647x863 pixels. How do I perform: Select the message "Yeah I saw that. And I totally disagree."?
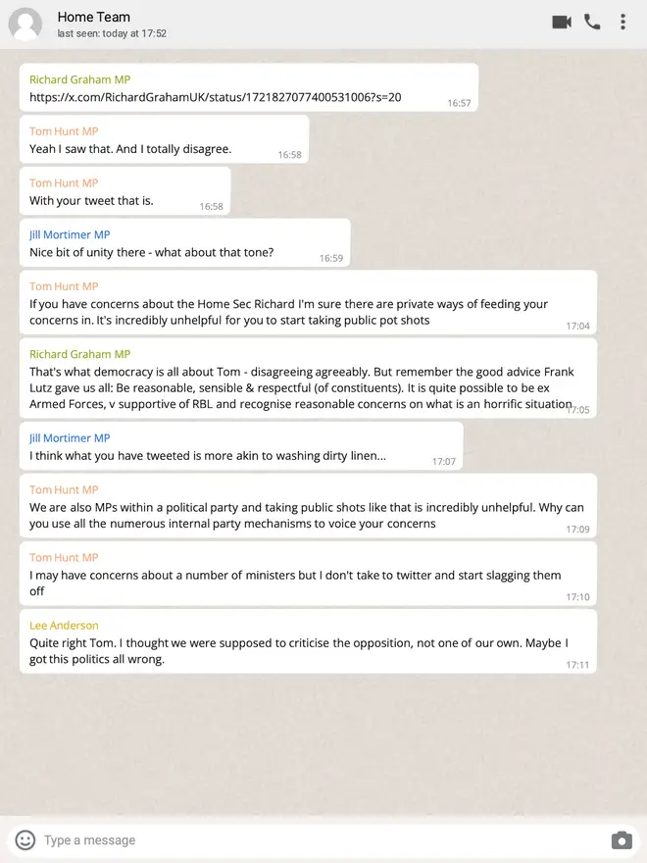pyautogui.click(x=164, y=139)
